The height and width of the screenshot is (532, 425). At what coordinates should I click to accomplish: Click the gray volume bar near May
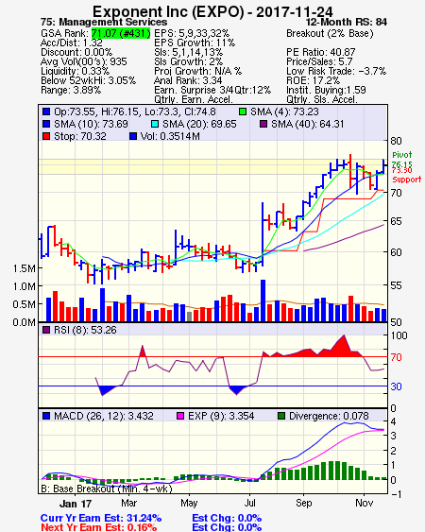[x=190, y=317]
